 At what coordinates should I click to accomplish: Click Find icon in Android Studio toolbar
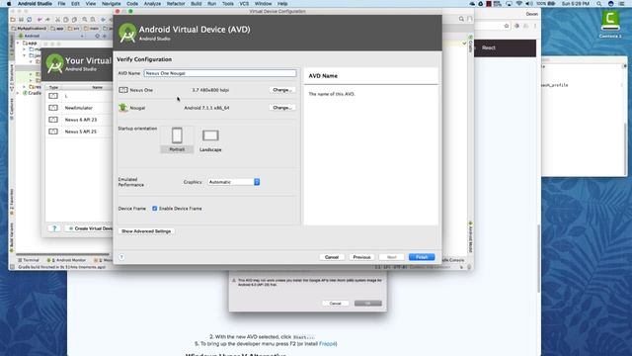pos(85,19)
